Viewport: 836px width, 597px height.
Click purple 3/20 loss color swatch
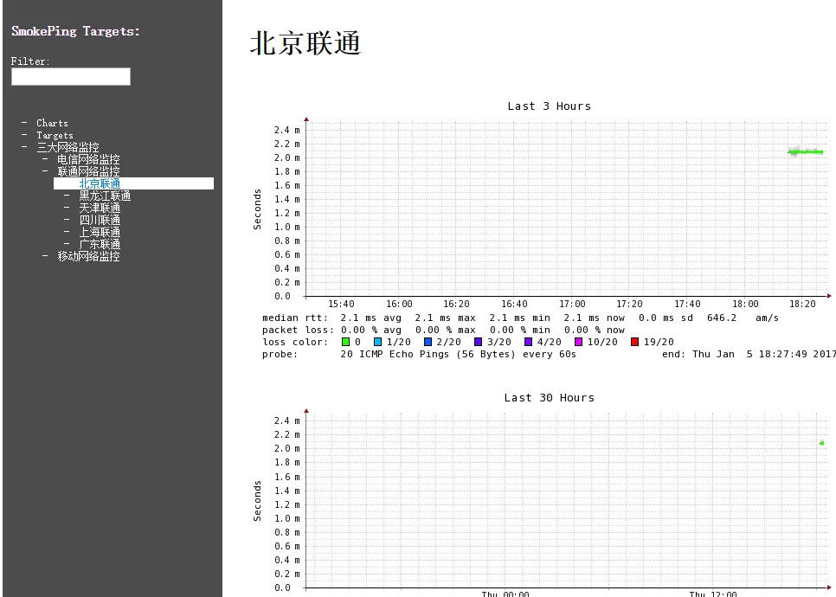479,342
